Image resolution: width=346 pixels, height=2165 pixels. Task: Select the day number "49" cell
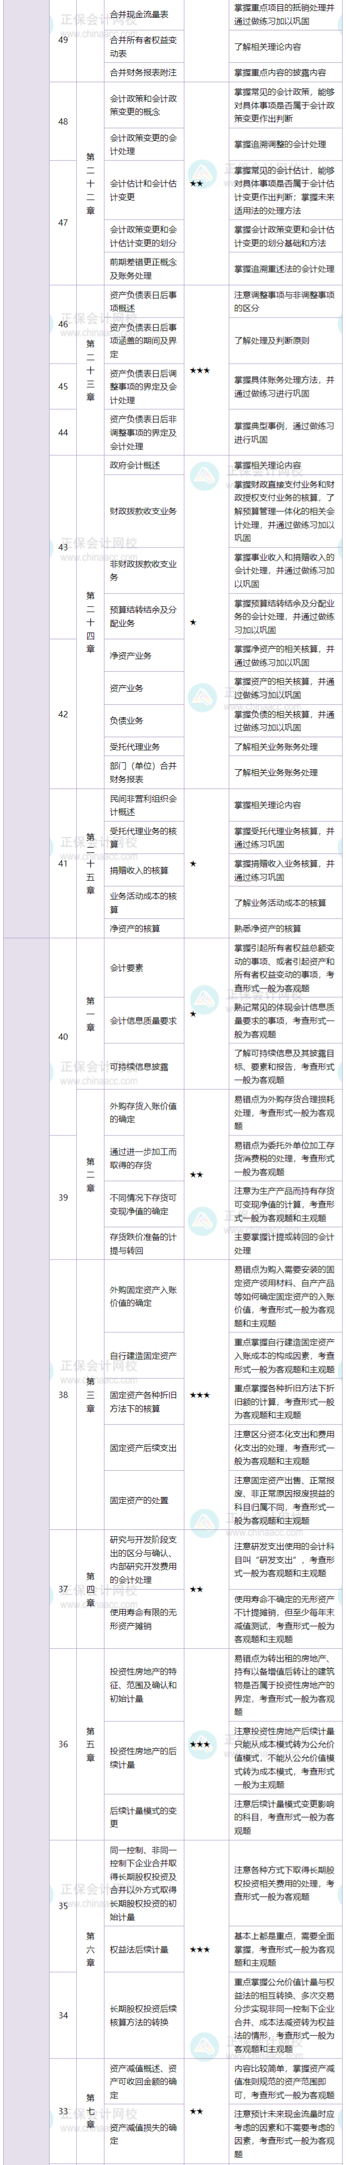tap(63, 40)
